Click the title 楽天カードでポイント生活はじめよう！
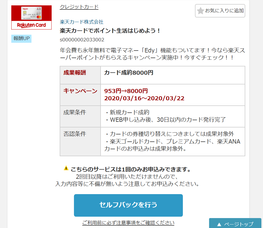 (110, 31)
